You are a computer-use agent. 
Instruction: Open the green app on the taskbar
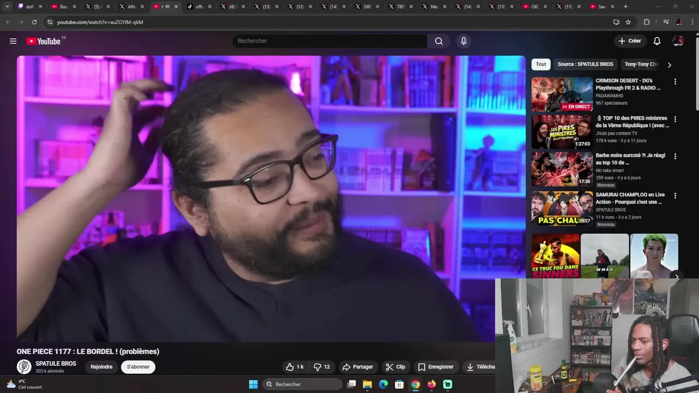pyautogui.click(x=448, y=384)
